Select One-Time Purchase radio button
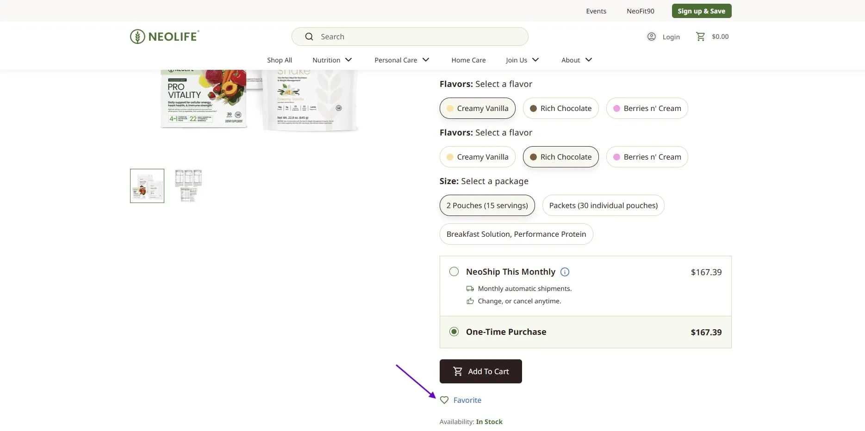The image size is (865, 431). [x=454, y=332]
